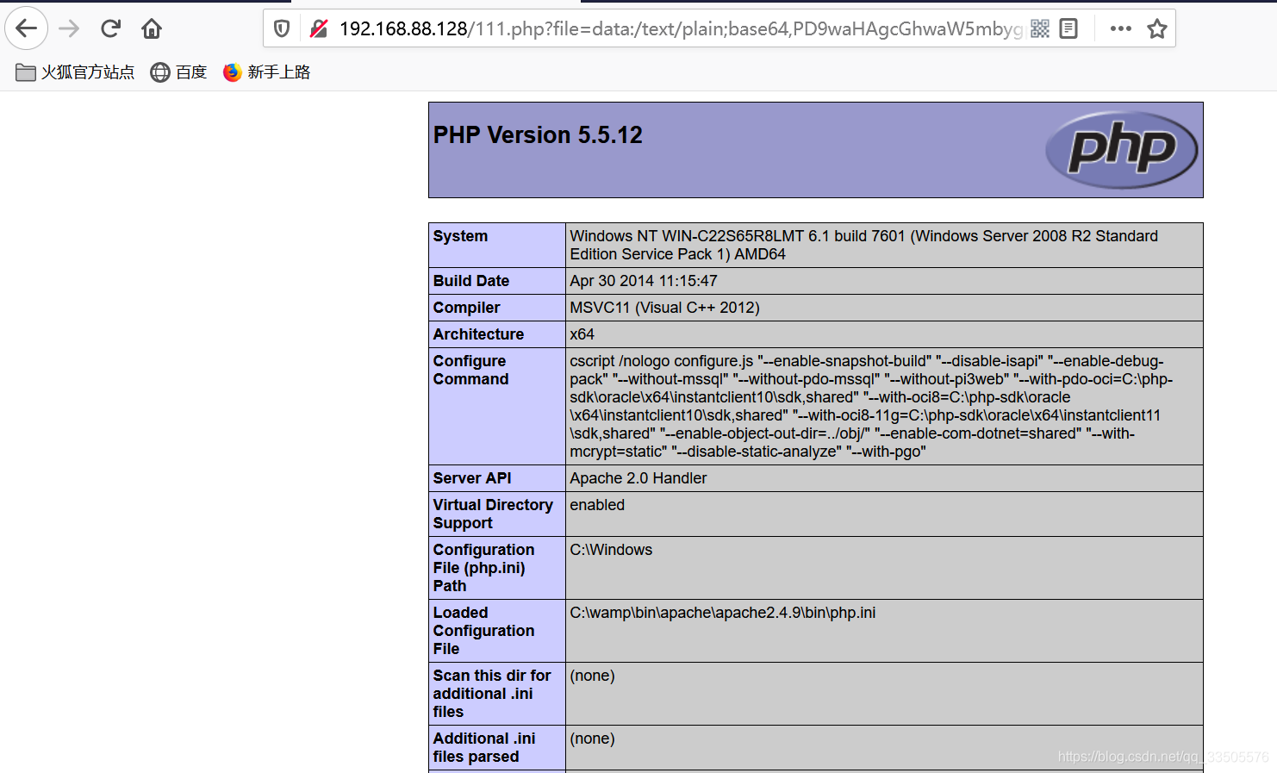The width and height of the screenshot is (1277, 773).
Task: Select Scan this dir for additional .ini label
Action: click(492, 694)
